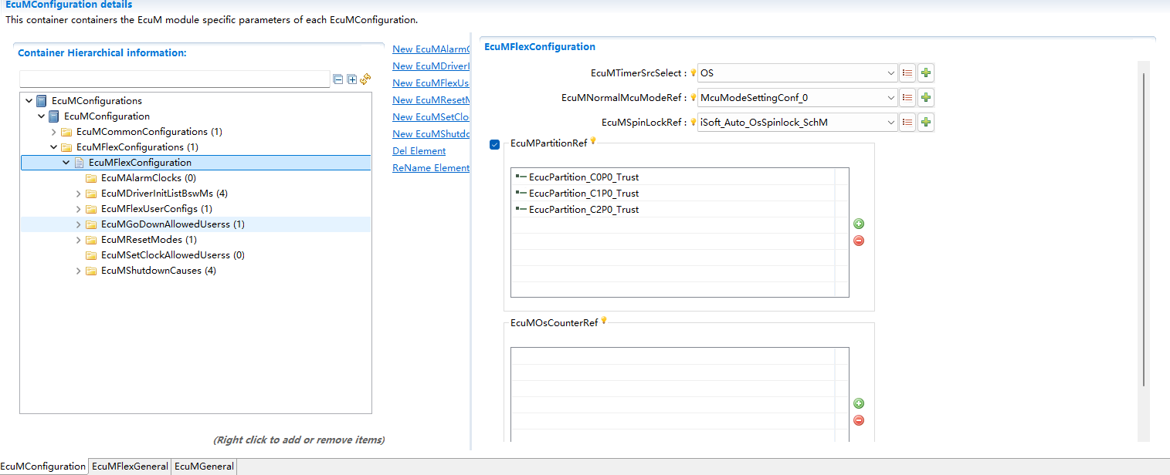Select EcucPartition_C1P0_Trust in the partition list
The height and width of the screenshot is (475, 1170).
coord(583,194)
